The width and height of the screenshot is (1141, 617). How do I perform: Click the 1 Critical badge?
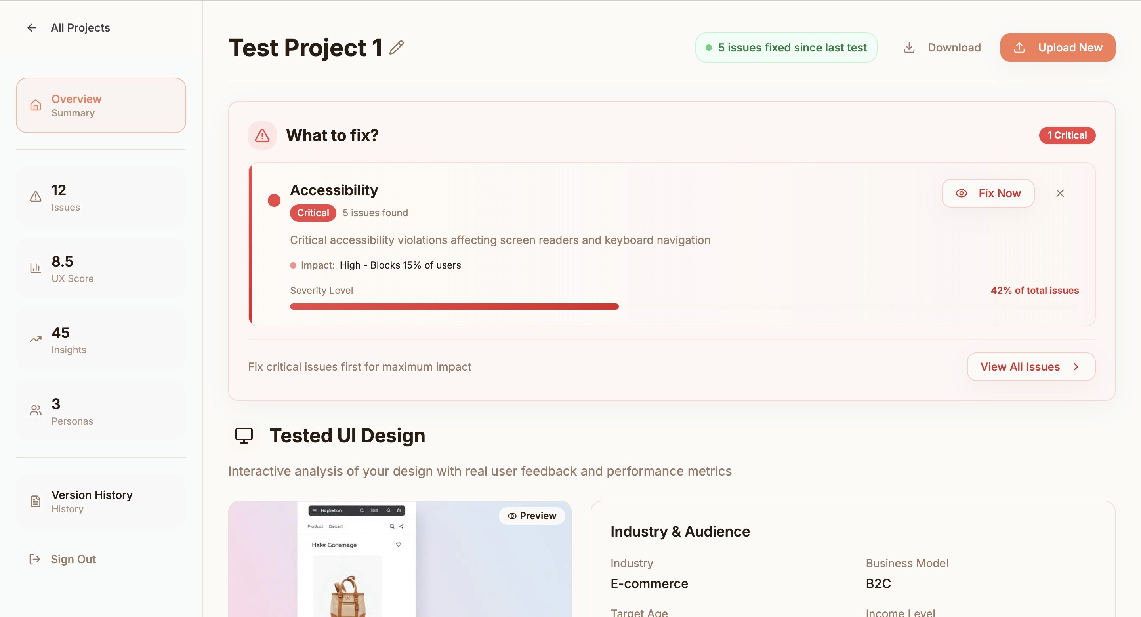[1067, 135]
